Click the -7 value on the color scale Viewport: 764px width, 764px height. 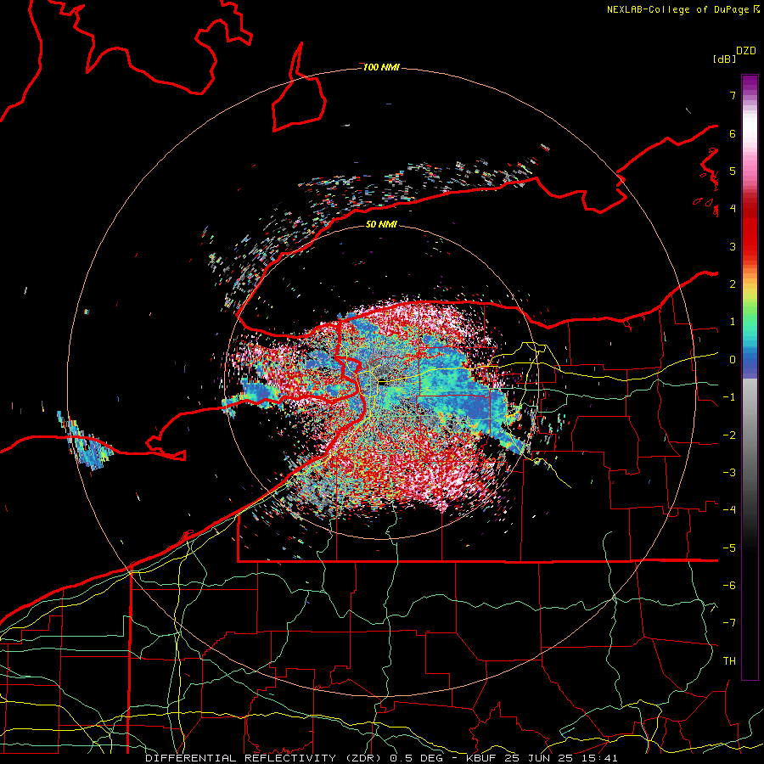point(729,623)
